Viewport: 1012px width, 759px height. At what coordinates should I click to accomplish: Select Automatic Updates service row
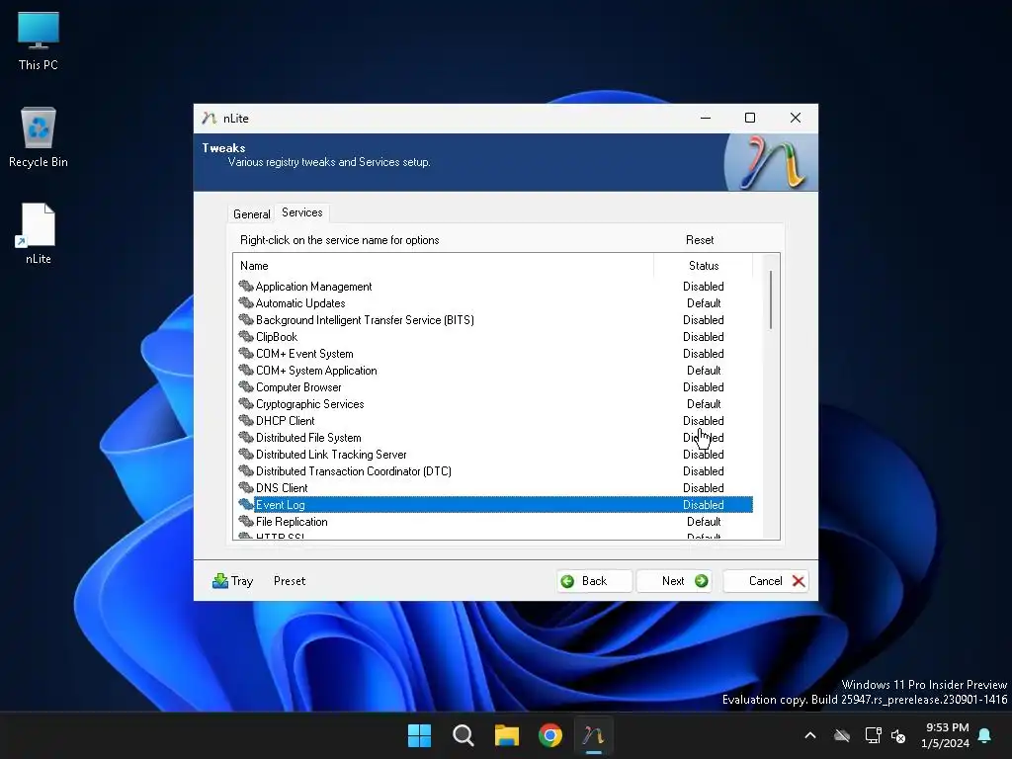[494, 302]
